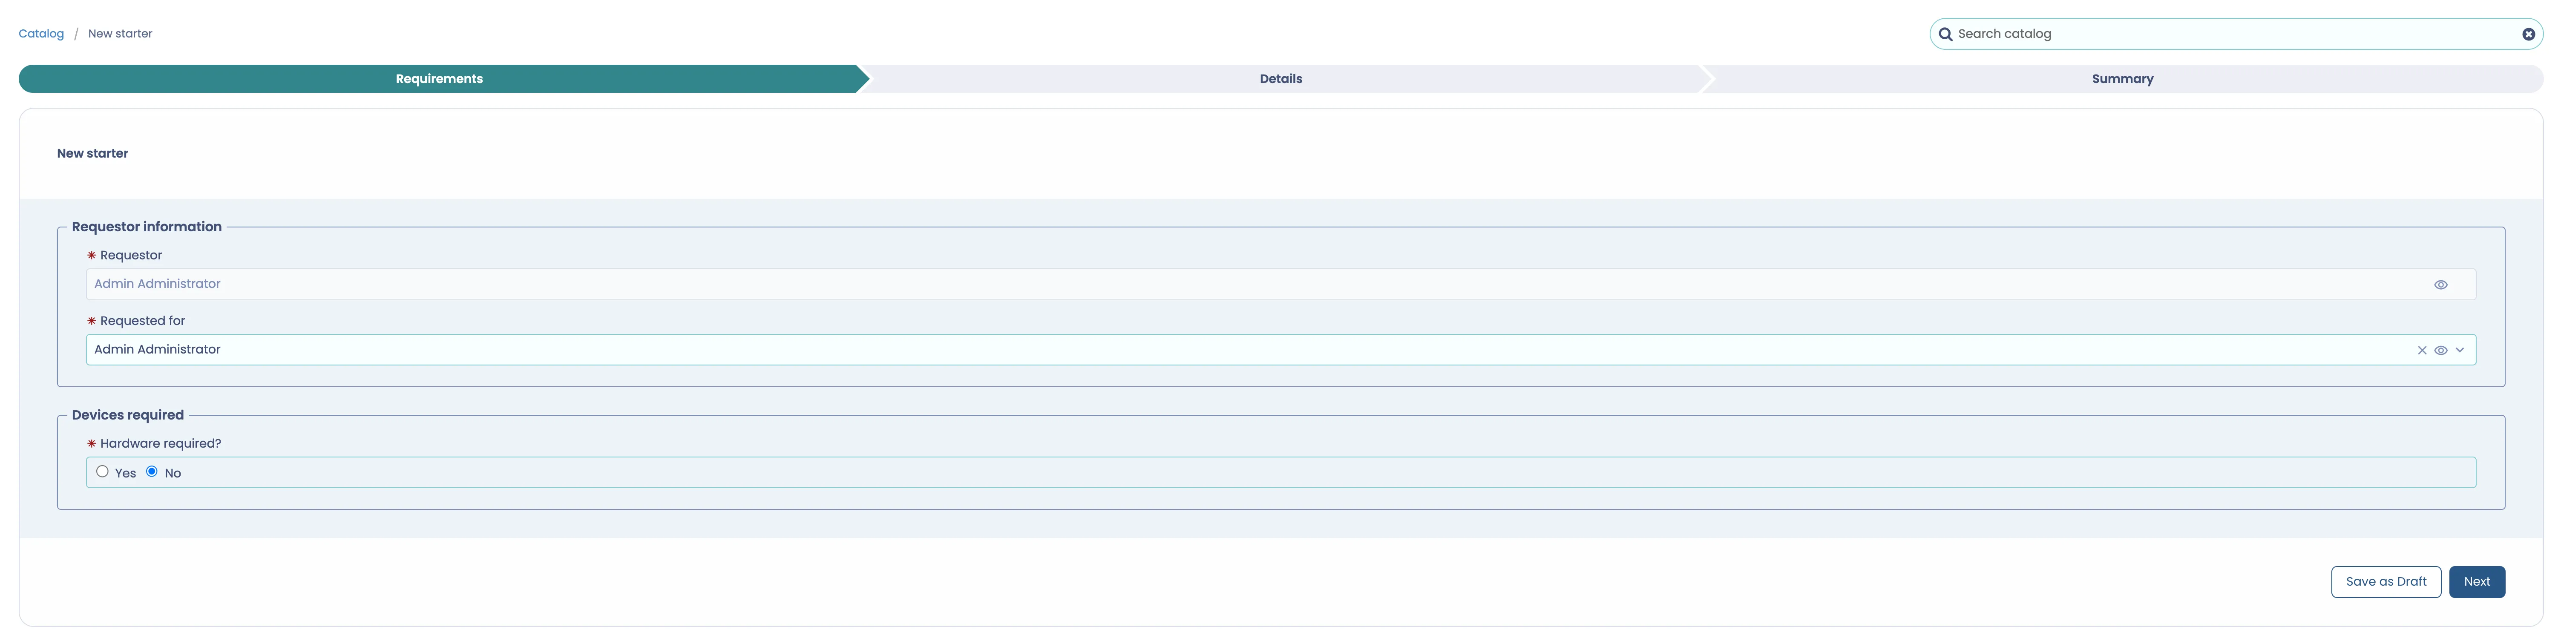
Task: Click the Requestor information section title
Action: tap(147, 227)
